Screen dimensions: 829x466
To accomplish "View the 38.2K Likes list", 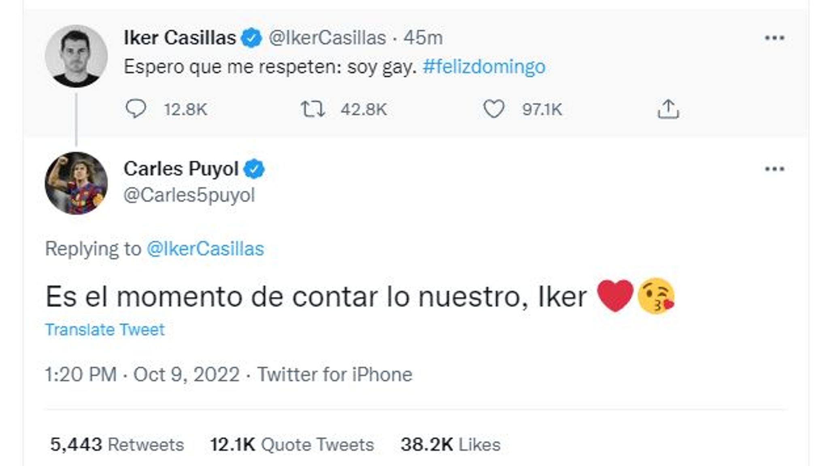I will point(451,445).
